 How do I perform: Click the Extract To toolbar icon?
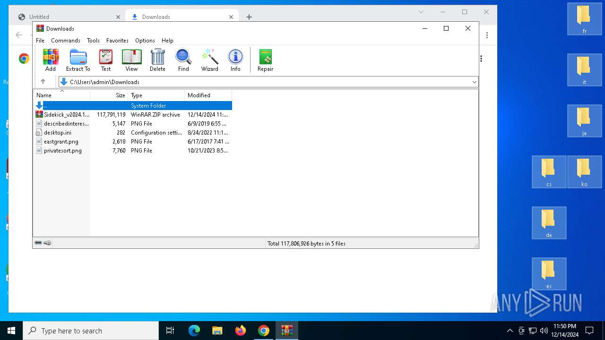[78, 60]
